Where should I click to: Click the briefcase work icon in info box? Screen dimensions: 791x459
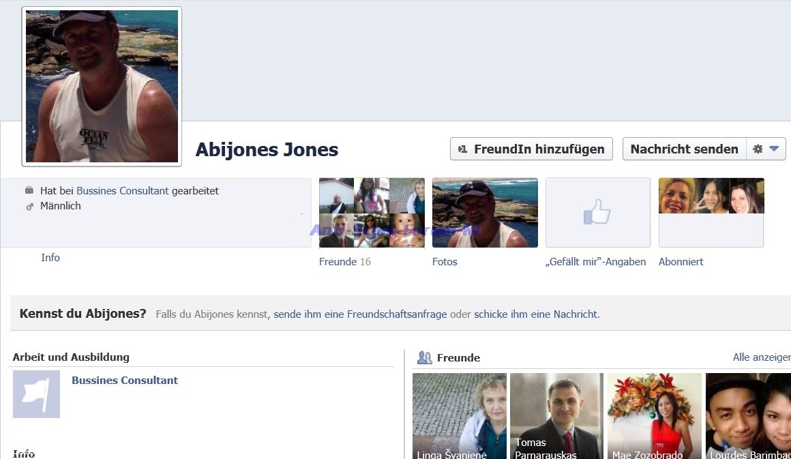click(29, 191)
